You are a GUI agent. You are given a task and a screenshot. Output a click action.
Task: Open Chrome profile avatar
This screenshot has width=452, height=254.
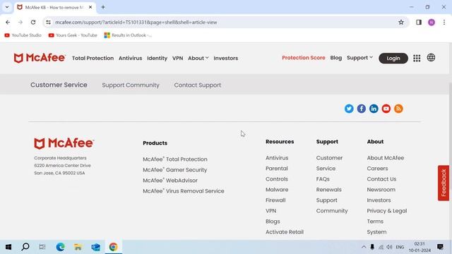pyautogui.click(x=432, y=22)
